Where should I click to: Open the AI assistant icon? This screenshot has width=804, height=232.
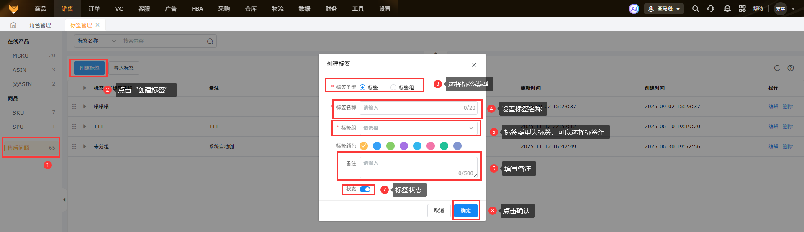coord(634,9)
